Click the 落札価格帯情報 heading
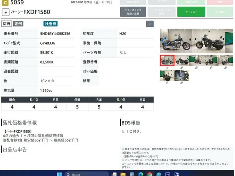The image size is (235, 176). coord(20,123)
